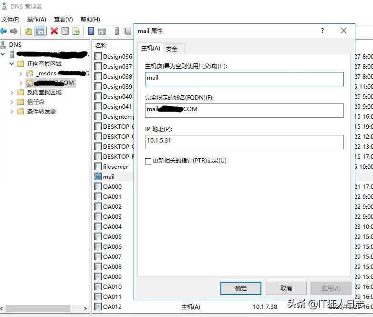Open the 查看(V) menu
This screenshot has height=317, width=373.
[x=63, y=20]
